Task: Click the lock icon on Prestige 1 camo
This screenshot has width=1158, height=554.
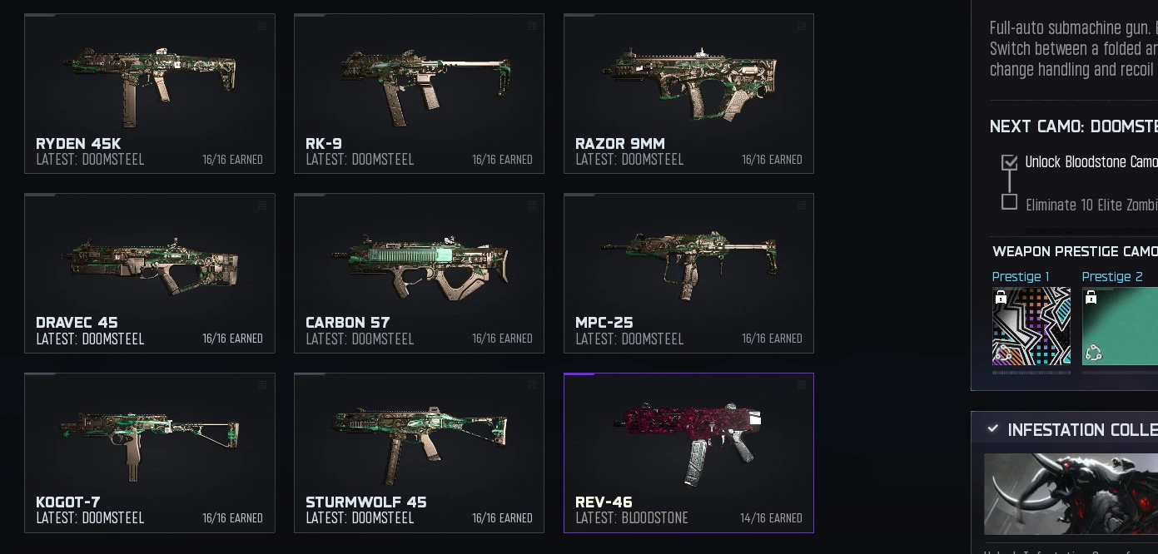Action: click(1001, 297)
